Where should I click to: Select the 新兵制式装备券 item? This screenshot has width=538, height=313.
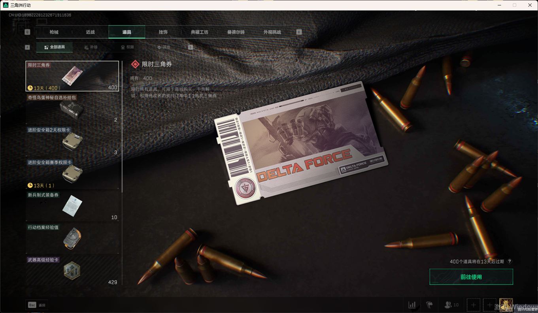tap(72, 206)
